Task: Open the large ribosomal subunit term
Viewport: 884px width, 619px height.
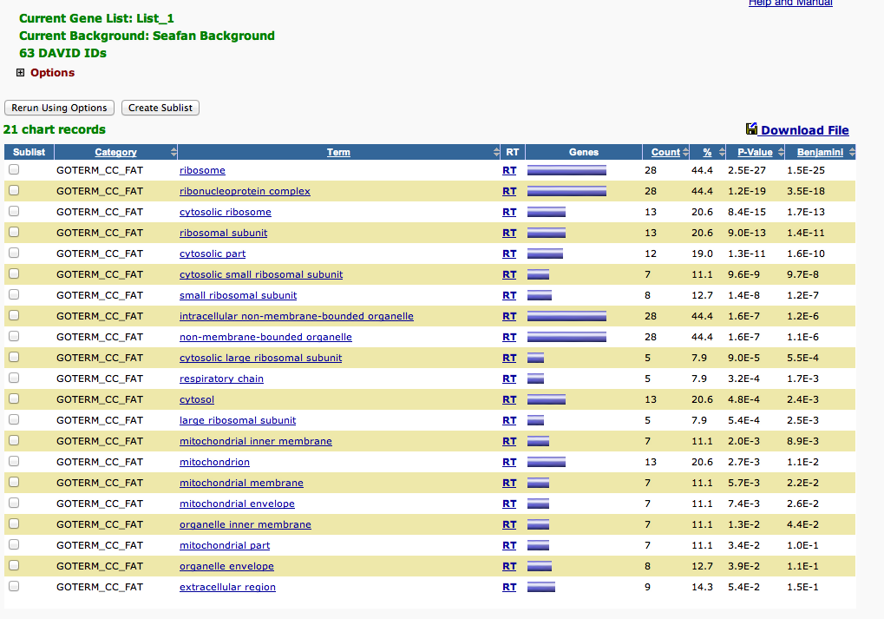Action: 238,420
